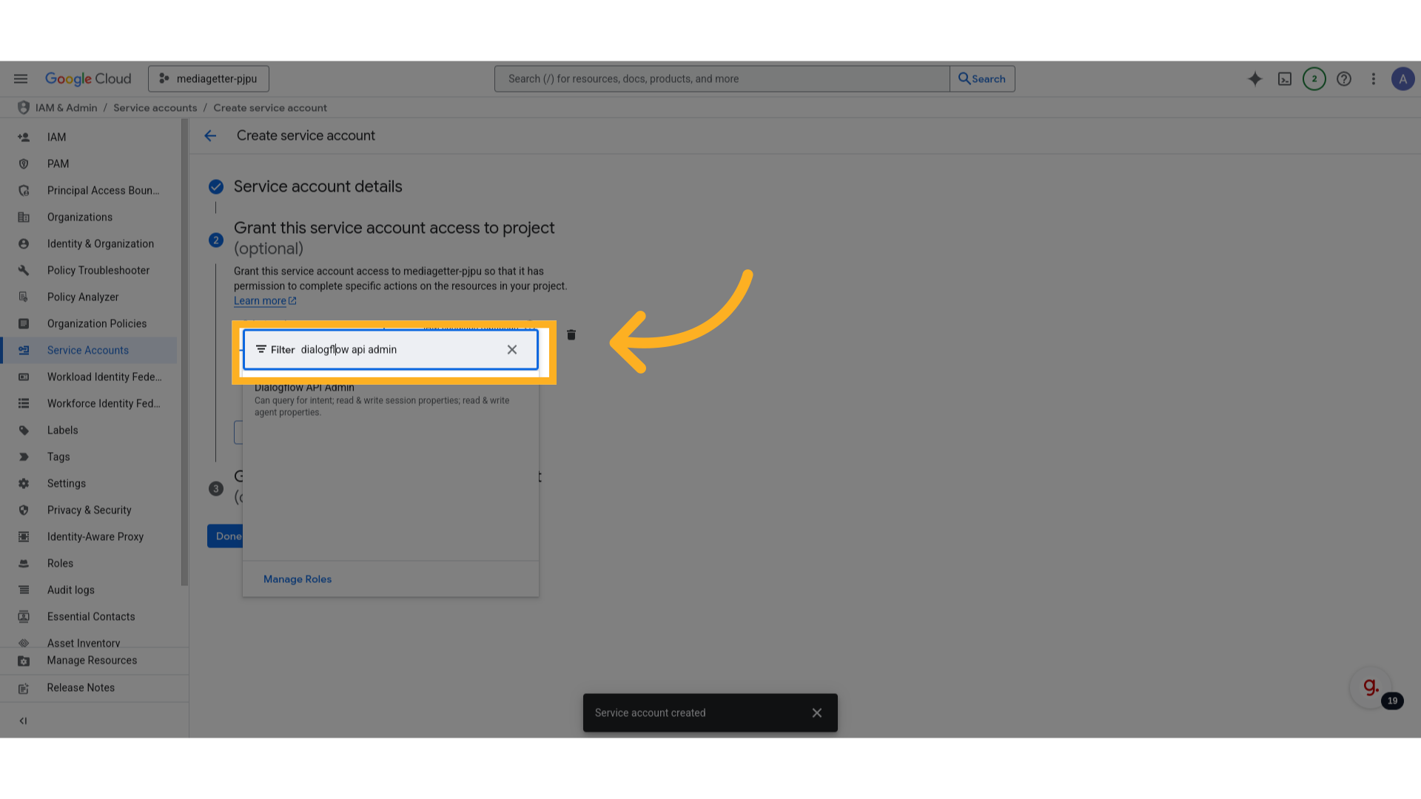This screenshot has width=1421, height=799.
Task: Open Identity & Organization sidebar item
Action: click(89, 243)
